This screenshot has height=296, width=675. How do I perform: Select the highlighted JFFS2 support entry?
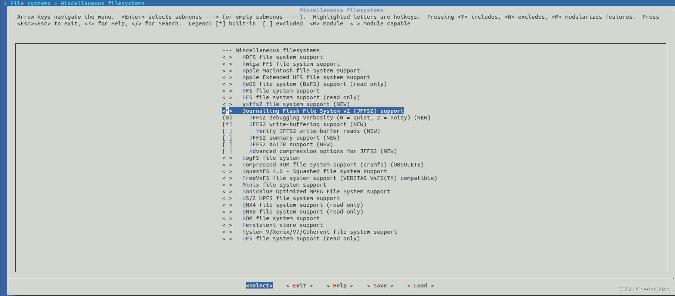(x=313, y=111)
